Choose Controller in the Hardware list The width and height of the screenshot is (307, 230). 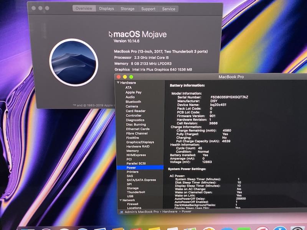click(x=134, y=115)
